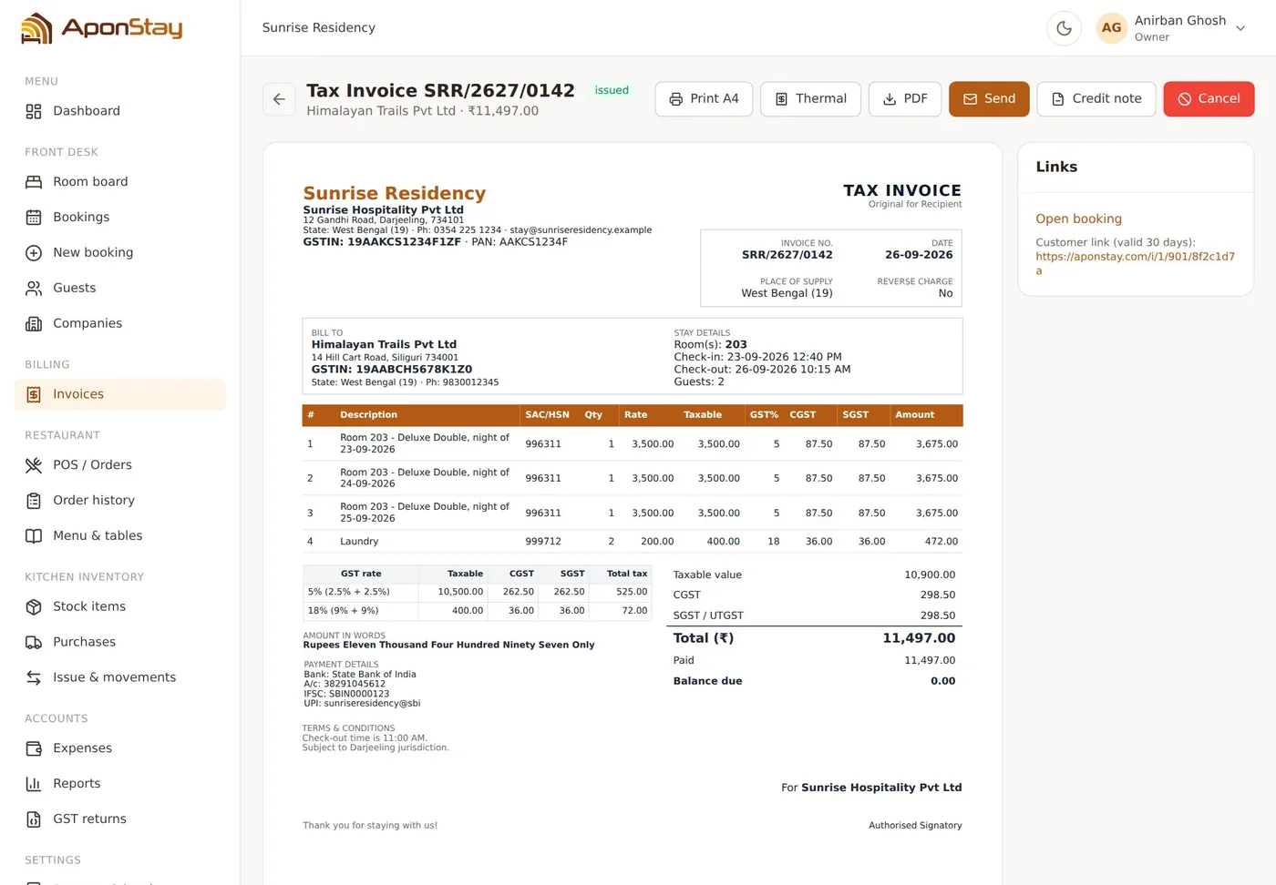This screenshot has width=1276, height=885.
Task: Click the AG user avatar
Action: (1111, 28)
